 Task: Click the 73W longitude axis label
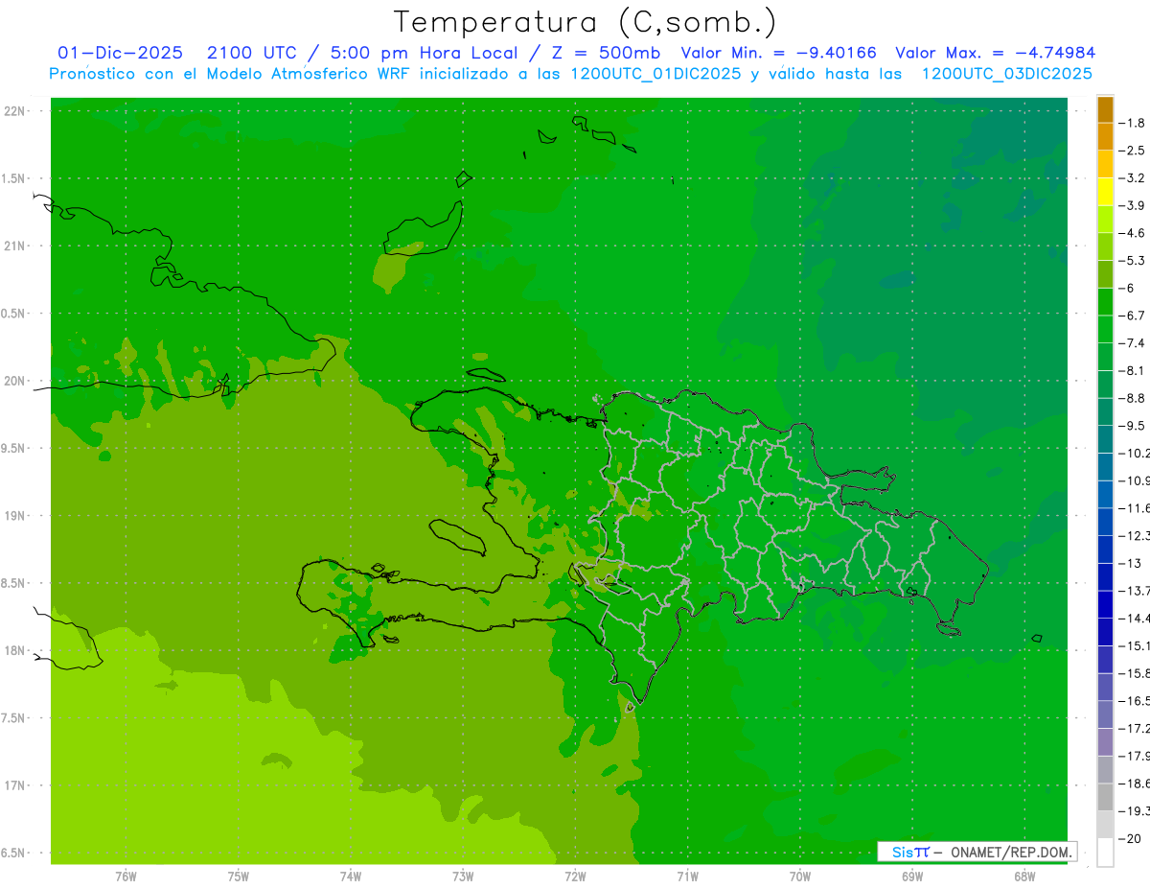tap(463, 876)
